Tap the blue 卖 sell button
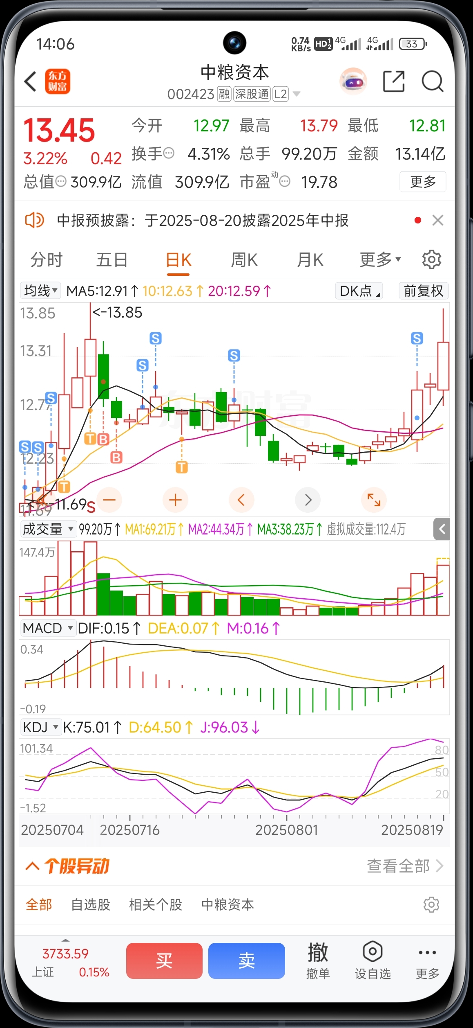Screen dimensions: 473x1028 [247, 960]
